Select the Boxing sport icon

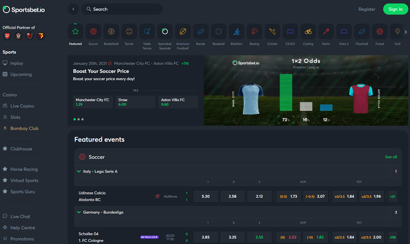tap(254, 32)
